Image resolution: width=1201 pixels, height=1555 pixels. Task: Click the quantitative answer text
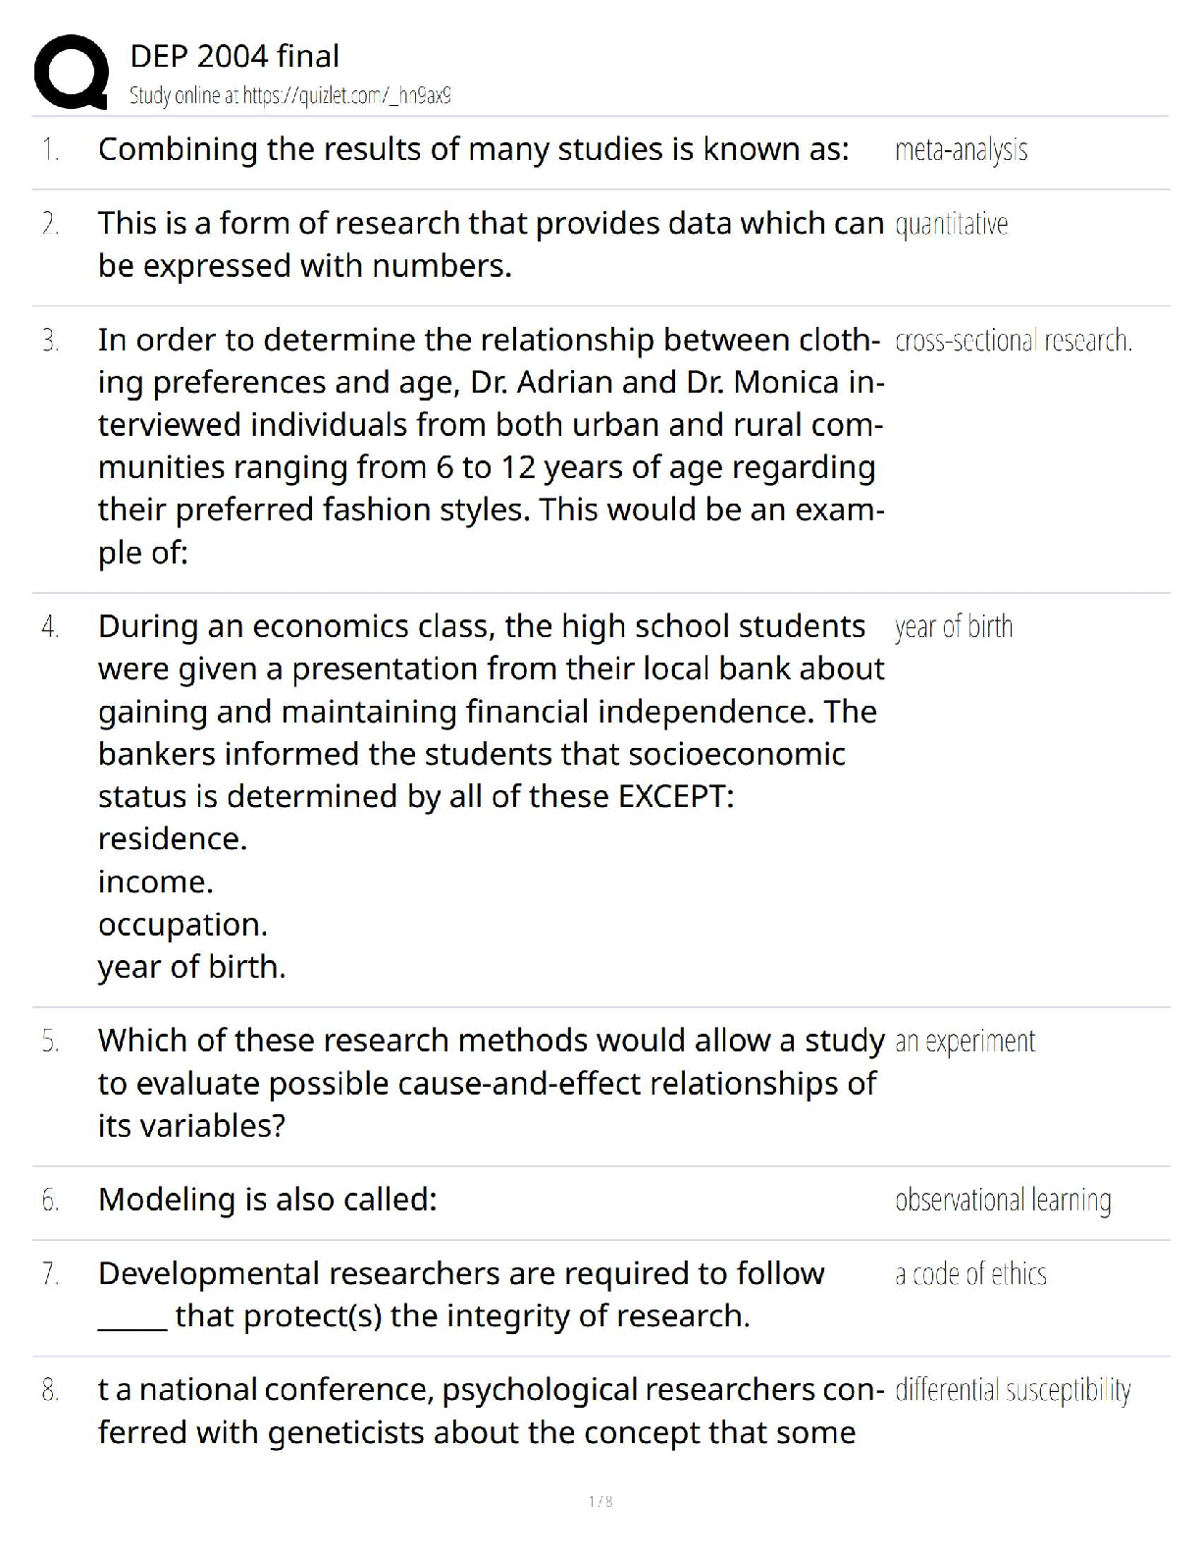(x=951, y=225)
